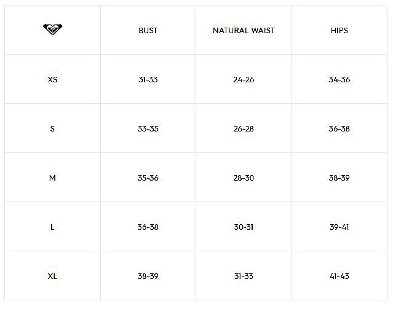Select the S hips value 36-38
Screen dimensions: 393x309
coord(339,129)
